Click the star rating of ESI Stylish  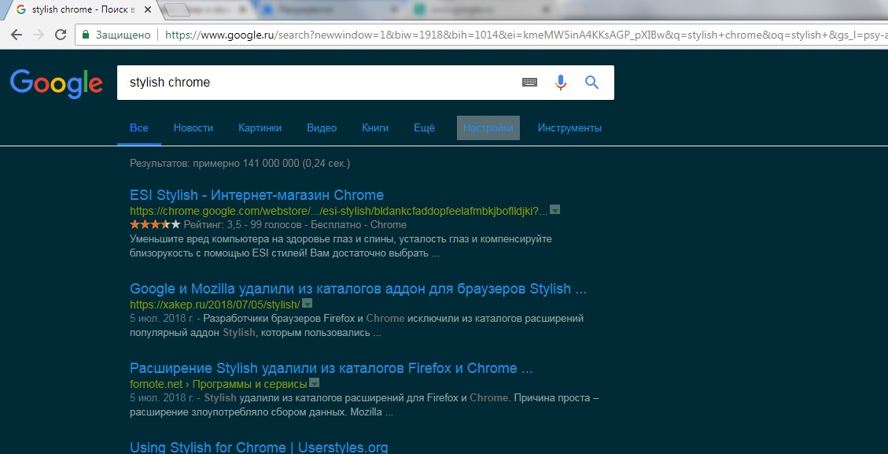click(x=155, y=225)
